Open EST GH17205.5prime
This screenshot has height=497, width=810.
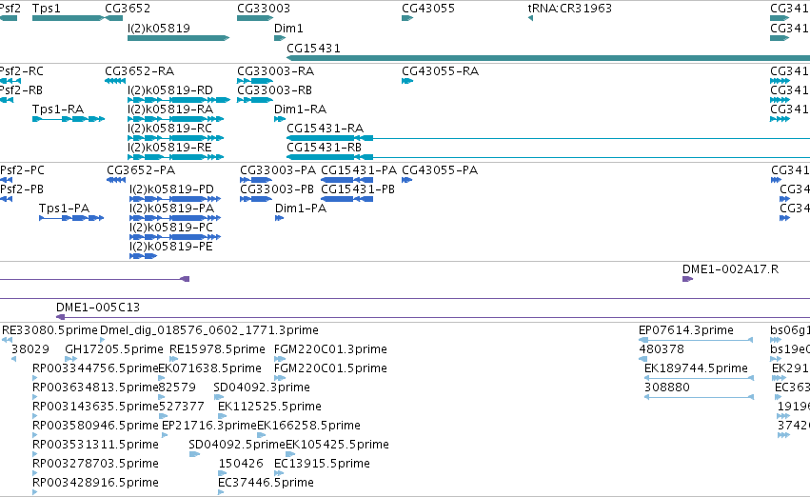[70, 359]
